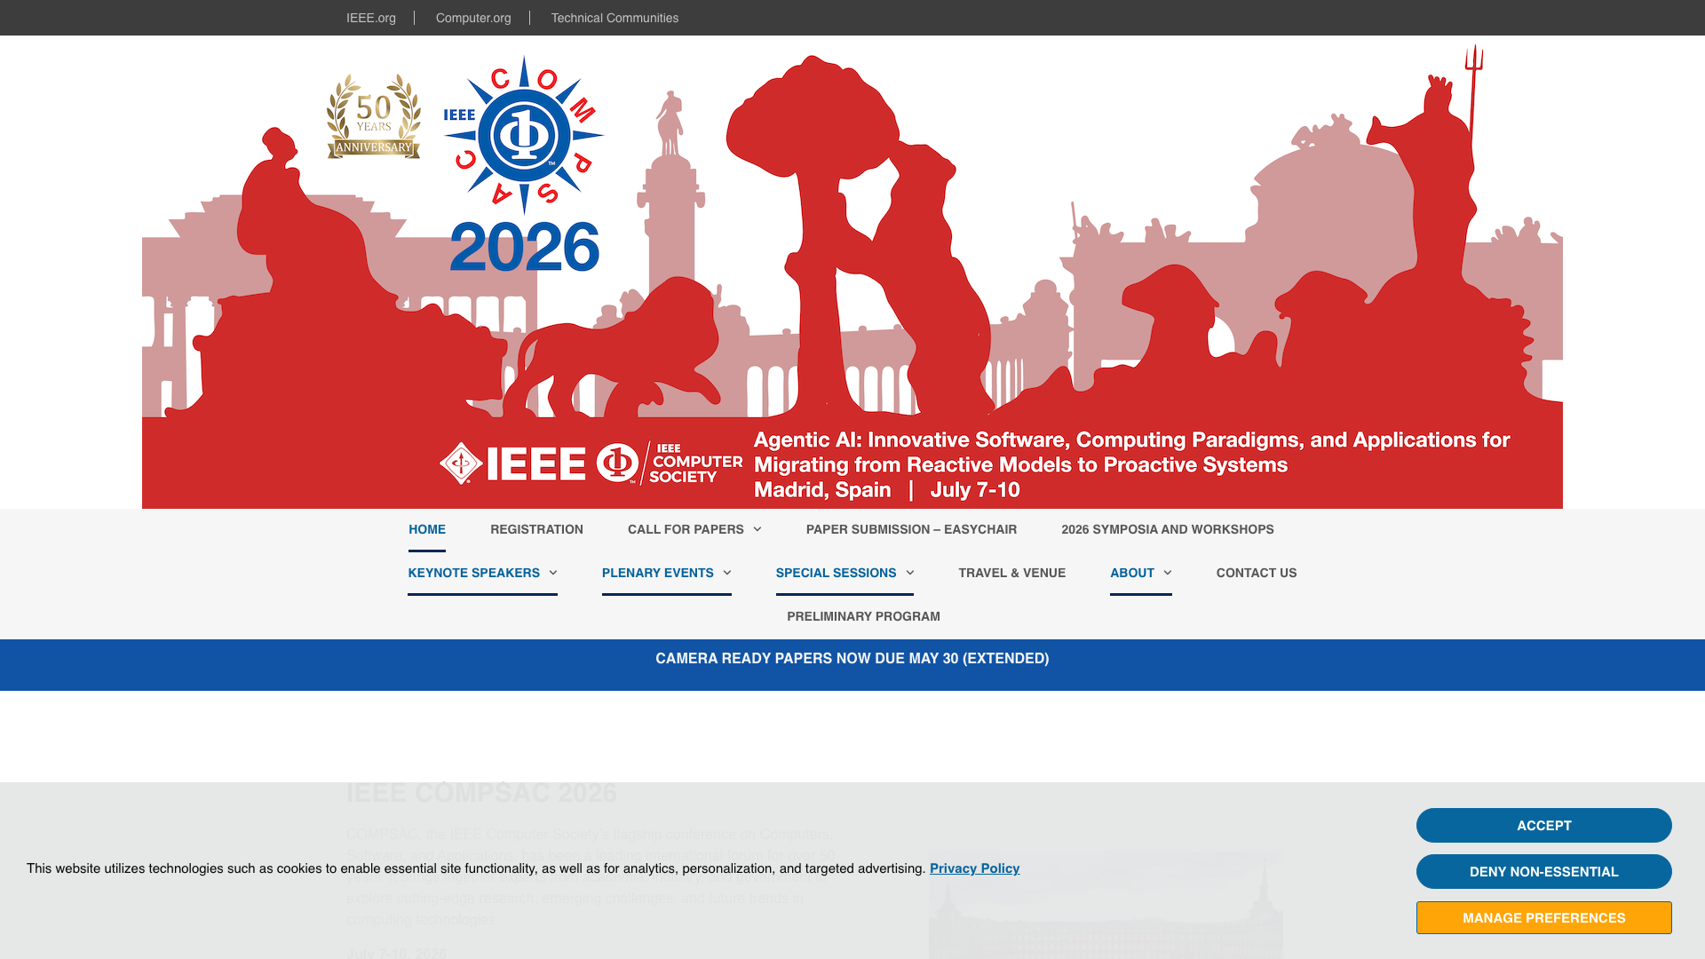
Task: Click the COMPSAC 2026 compass logo
Action: coord(524,164)
